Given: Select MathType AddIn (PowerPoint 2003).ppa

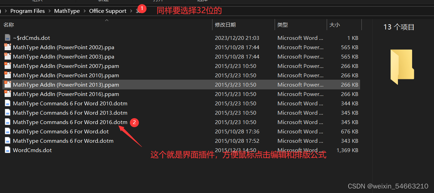Looking at the screenshot, I should 64,56.
